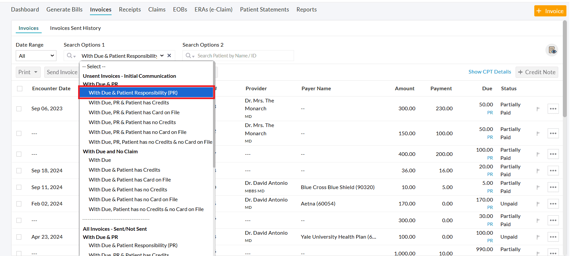Clear the Search Options 1 selection
The image size is (570, 256).
coord(169,55)
